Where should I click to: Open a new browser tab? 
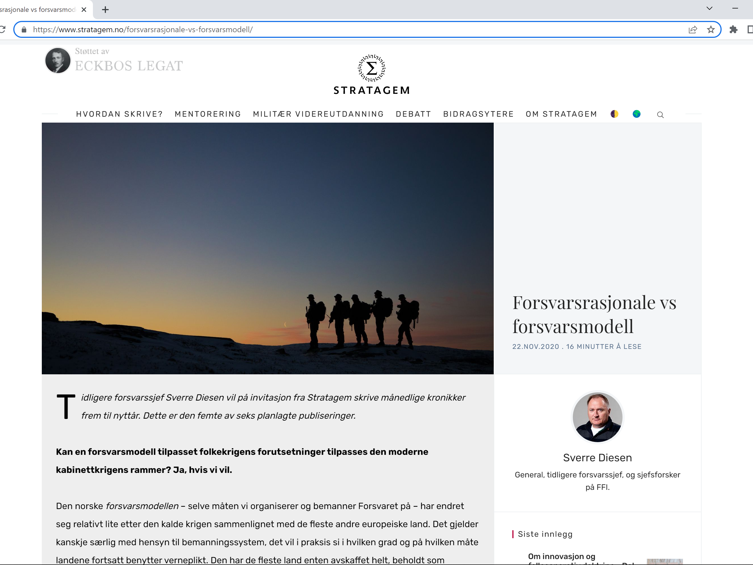pos(106,10)
